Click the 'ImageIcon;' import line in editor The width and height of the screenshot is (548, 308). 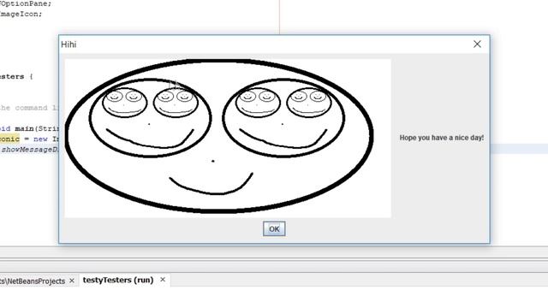pyautogui.click(x=21, y=14)
